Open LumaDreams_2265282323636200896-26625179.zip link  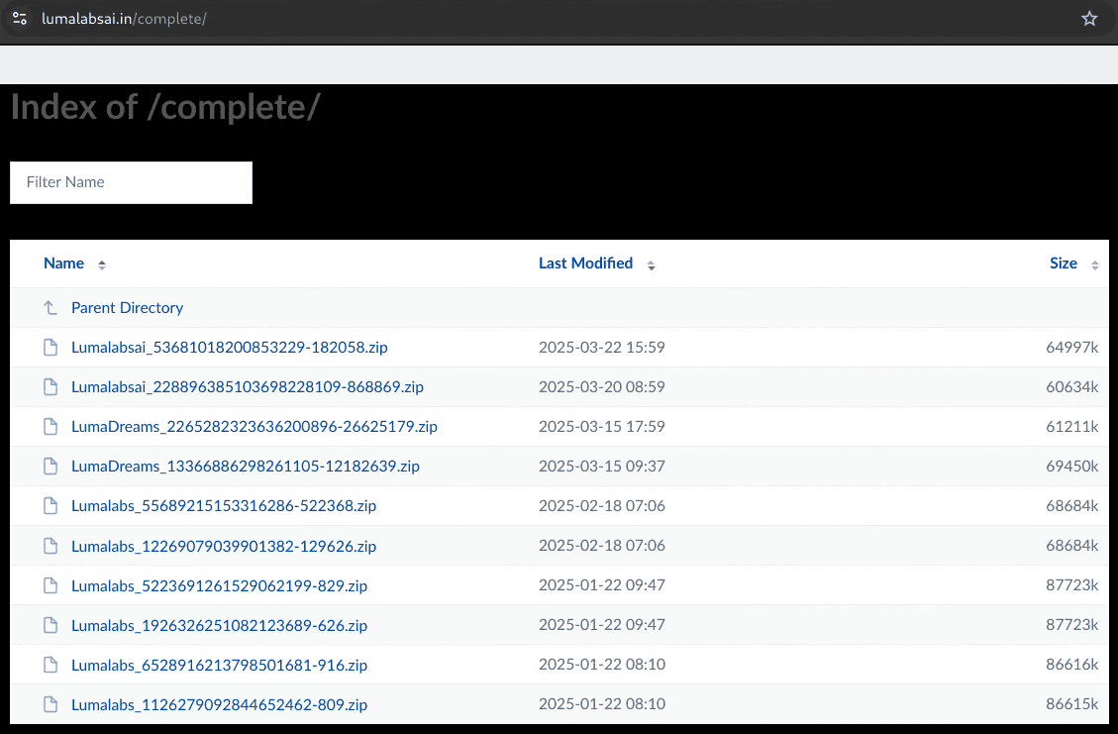pyautogui.click(x=254, y=427)
